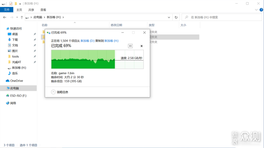Click the new folder quick access icon
This screenshot has width=264, height=148.
(x=16, y=4)
